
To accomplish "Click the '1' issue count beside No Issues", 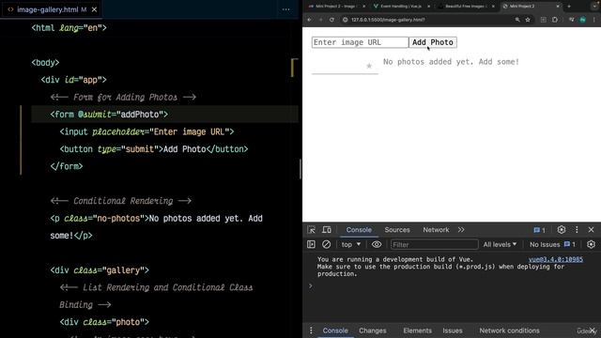I will click(x=570, y=244).
